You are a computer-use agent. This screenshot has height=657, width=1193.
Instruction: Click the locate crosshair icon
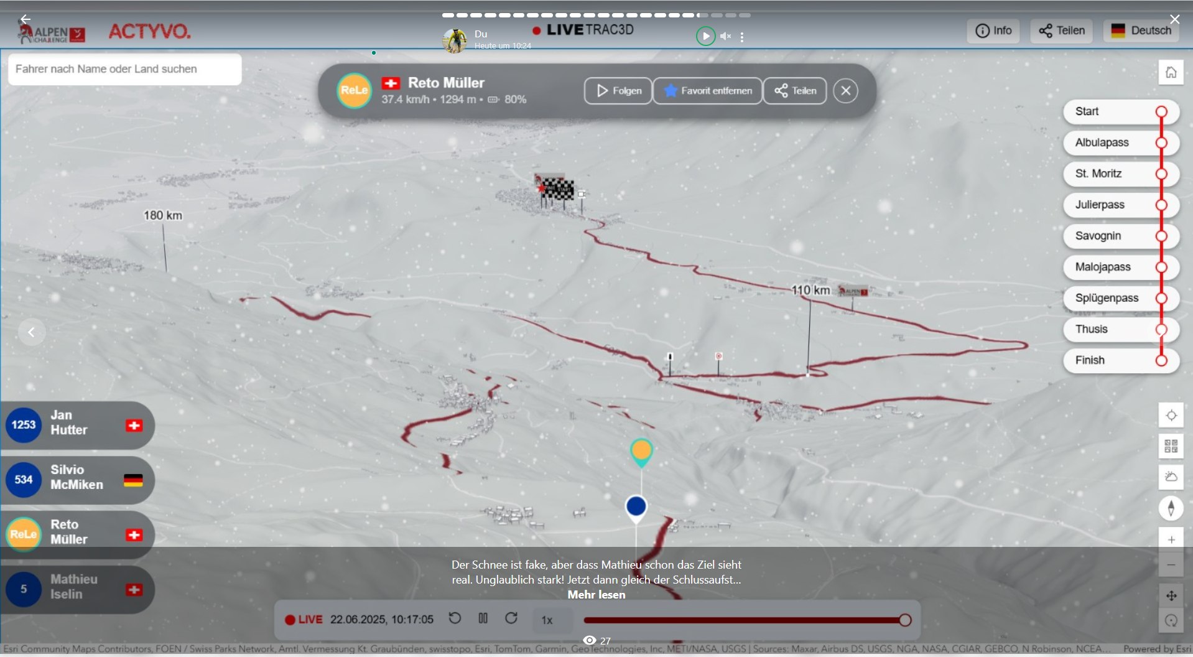coord(1171,415)
